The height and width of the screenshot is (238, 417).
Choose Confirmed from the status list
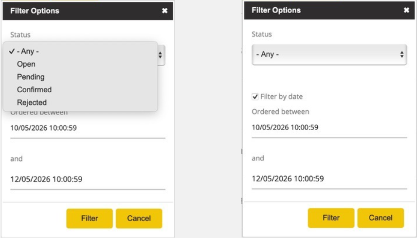point(80,89)
